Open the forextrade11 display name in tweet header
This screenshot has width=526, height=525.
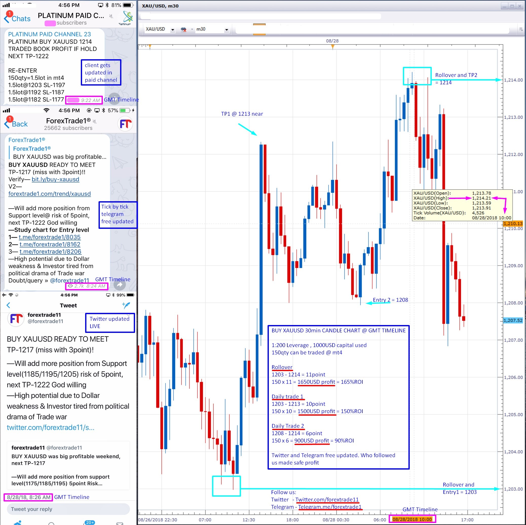[44, 315]
